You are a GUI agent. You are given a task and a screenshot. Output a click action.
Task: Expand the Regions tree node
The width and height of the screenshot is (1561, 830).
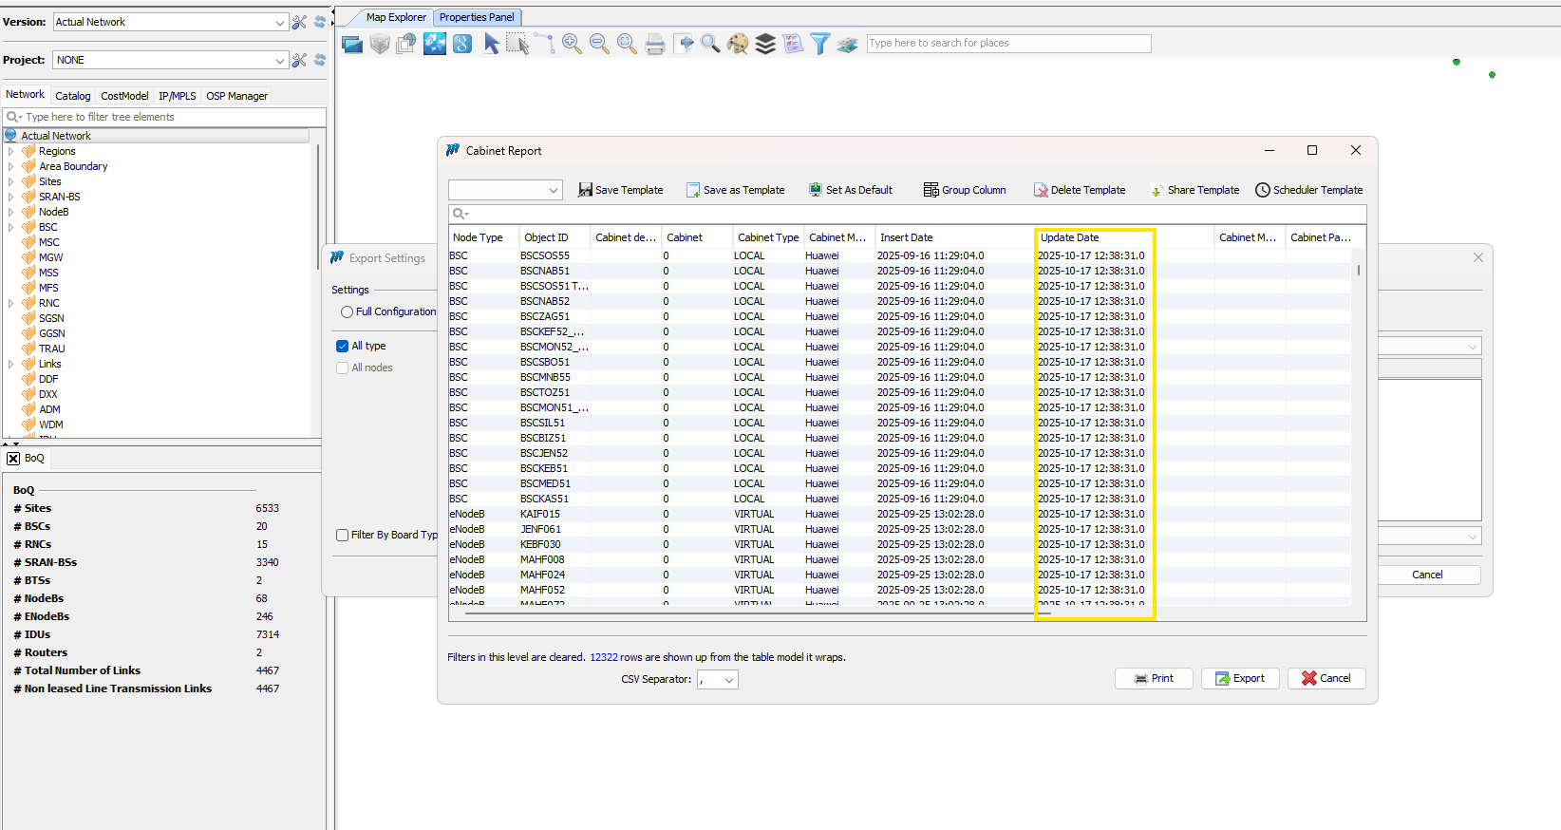pos(10,151)
